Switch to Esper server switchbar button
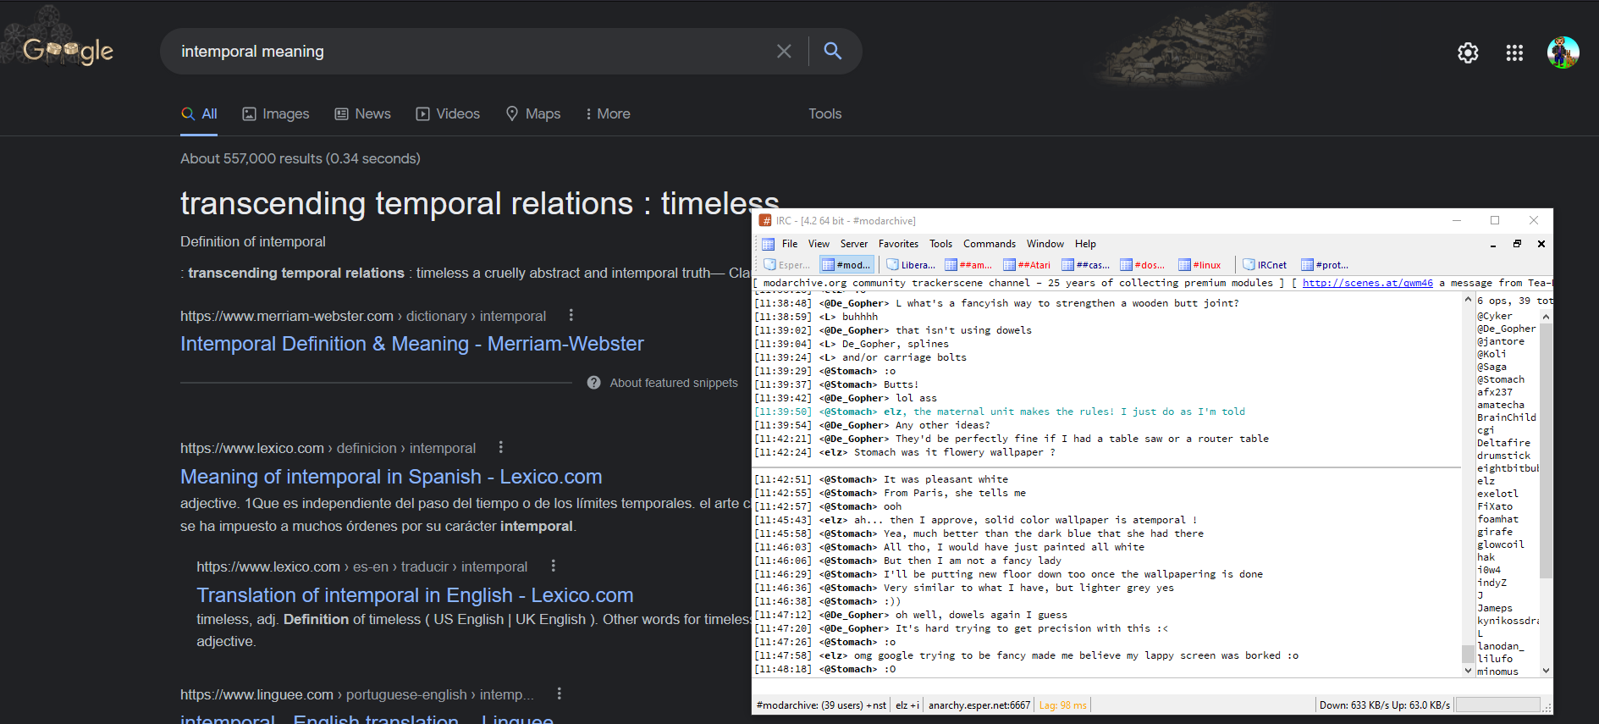 787,265
